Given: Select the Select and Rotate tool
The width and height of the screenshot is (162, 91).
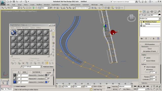Looking at the screenshot, I should point(36,8).
